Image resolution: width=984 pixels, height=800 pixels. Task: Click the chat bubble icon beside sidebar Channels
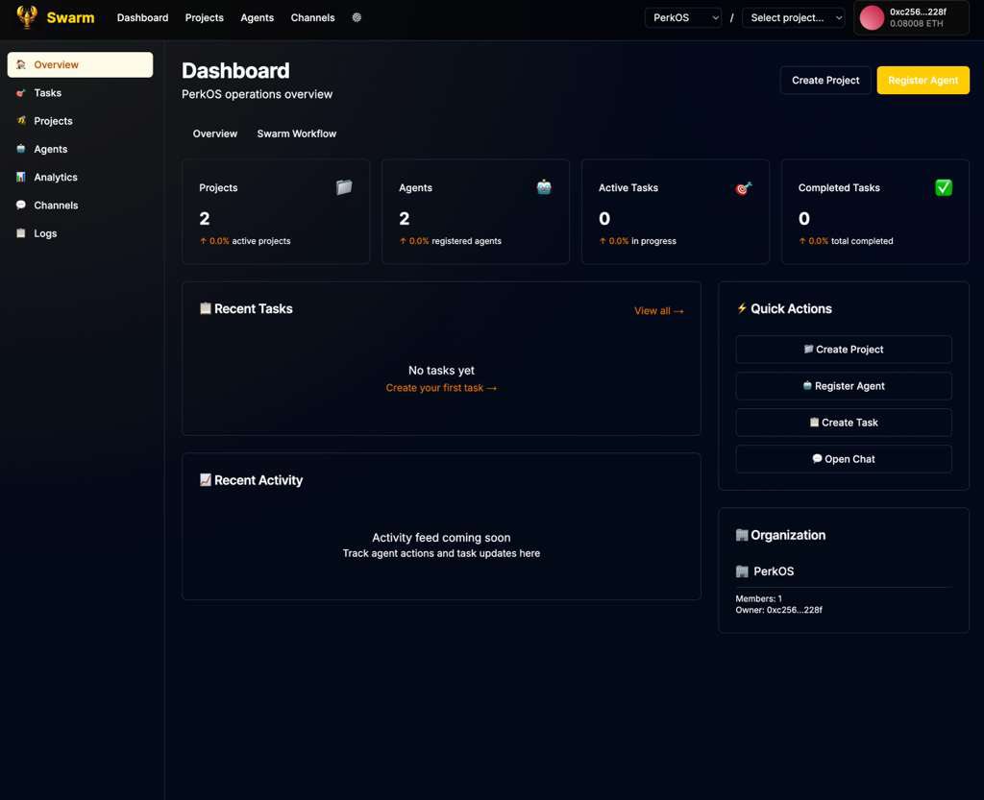point(22,206)
